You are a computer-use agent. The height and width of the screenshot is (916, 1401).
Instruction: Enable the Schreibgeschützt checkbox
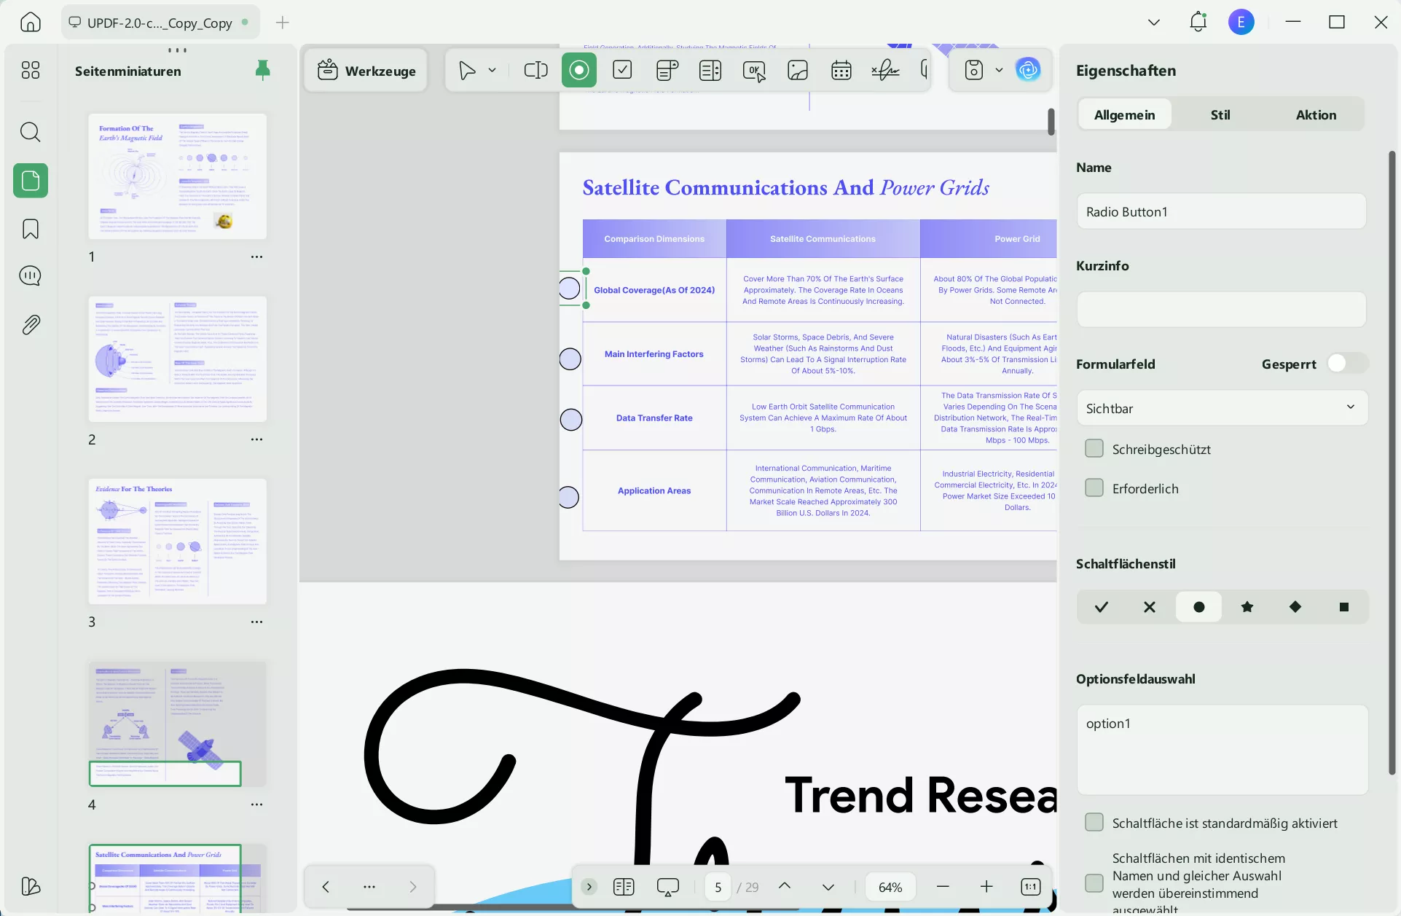click(1094, 449)
